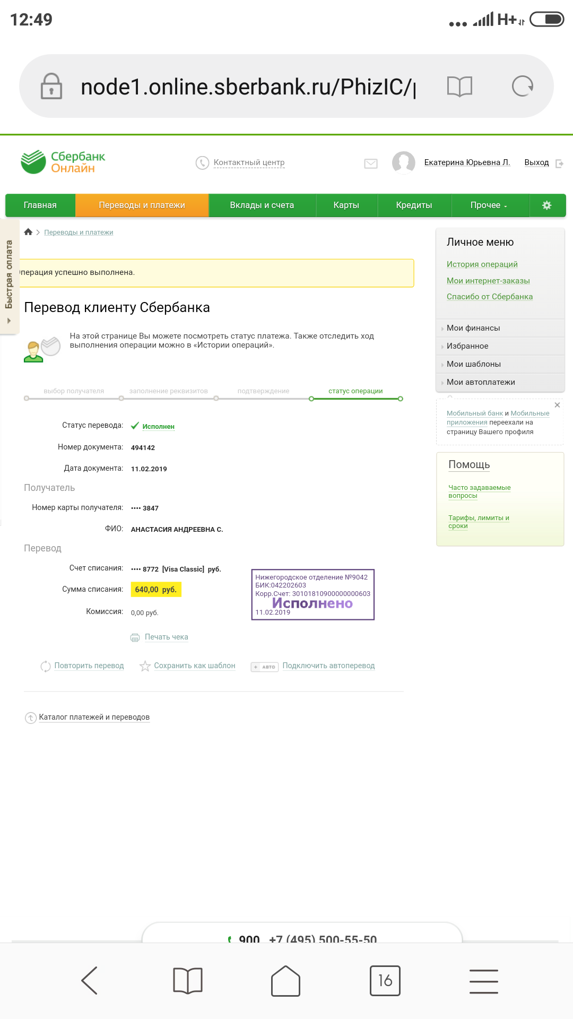The height and width of the screenshot is (1019, 573).
Task: Click the Выход link
Action: click(x=537, y=162)
